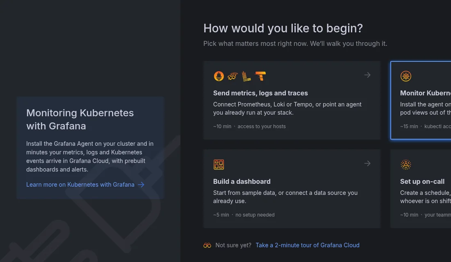
Task: Click the dashboard grid icon
Action: tap(219, 165)
